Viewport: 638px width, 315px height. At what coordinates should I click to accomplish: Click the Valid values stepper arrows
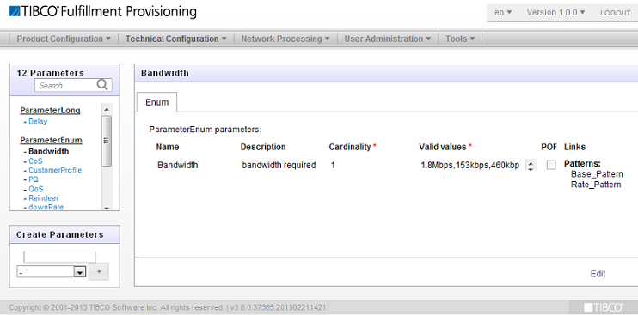(x=531, y=165)
